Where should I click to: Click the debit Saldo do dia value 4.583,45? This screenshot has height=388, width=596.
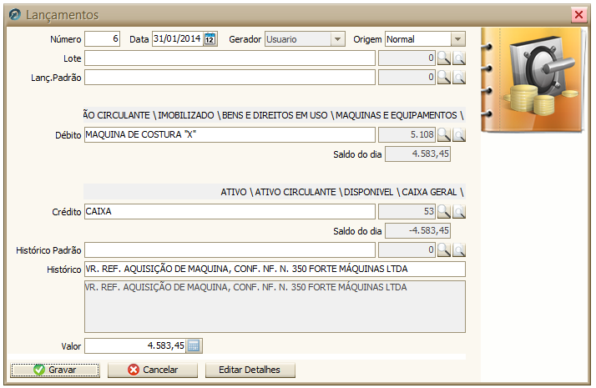point(417,154)
